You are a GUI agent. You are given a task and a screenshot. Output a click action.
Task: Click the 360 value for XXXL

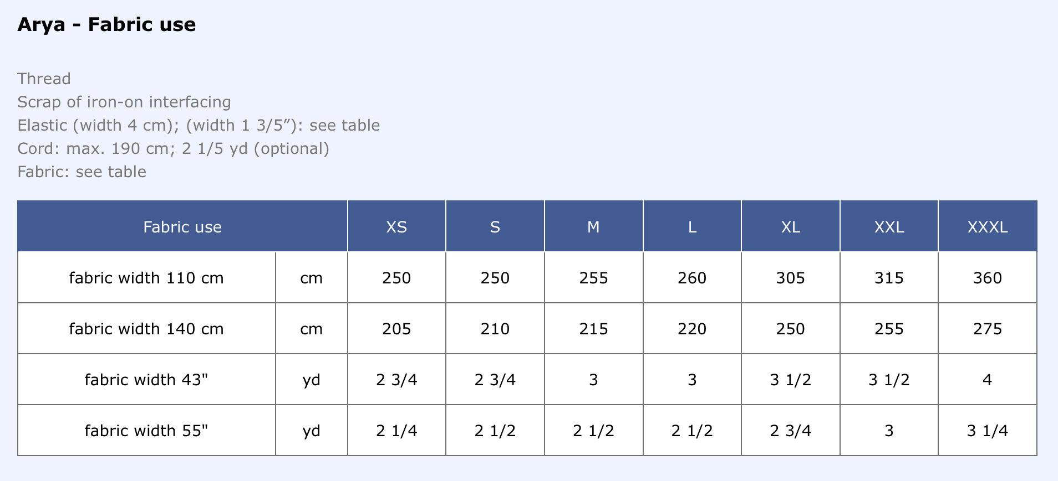point(988,278)
